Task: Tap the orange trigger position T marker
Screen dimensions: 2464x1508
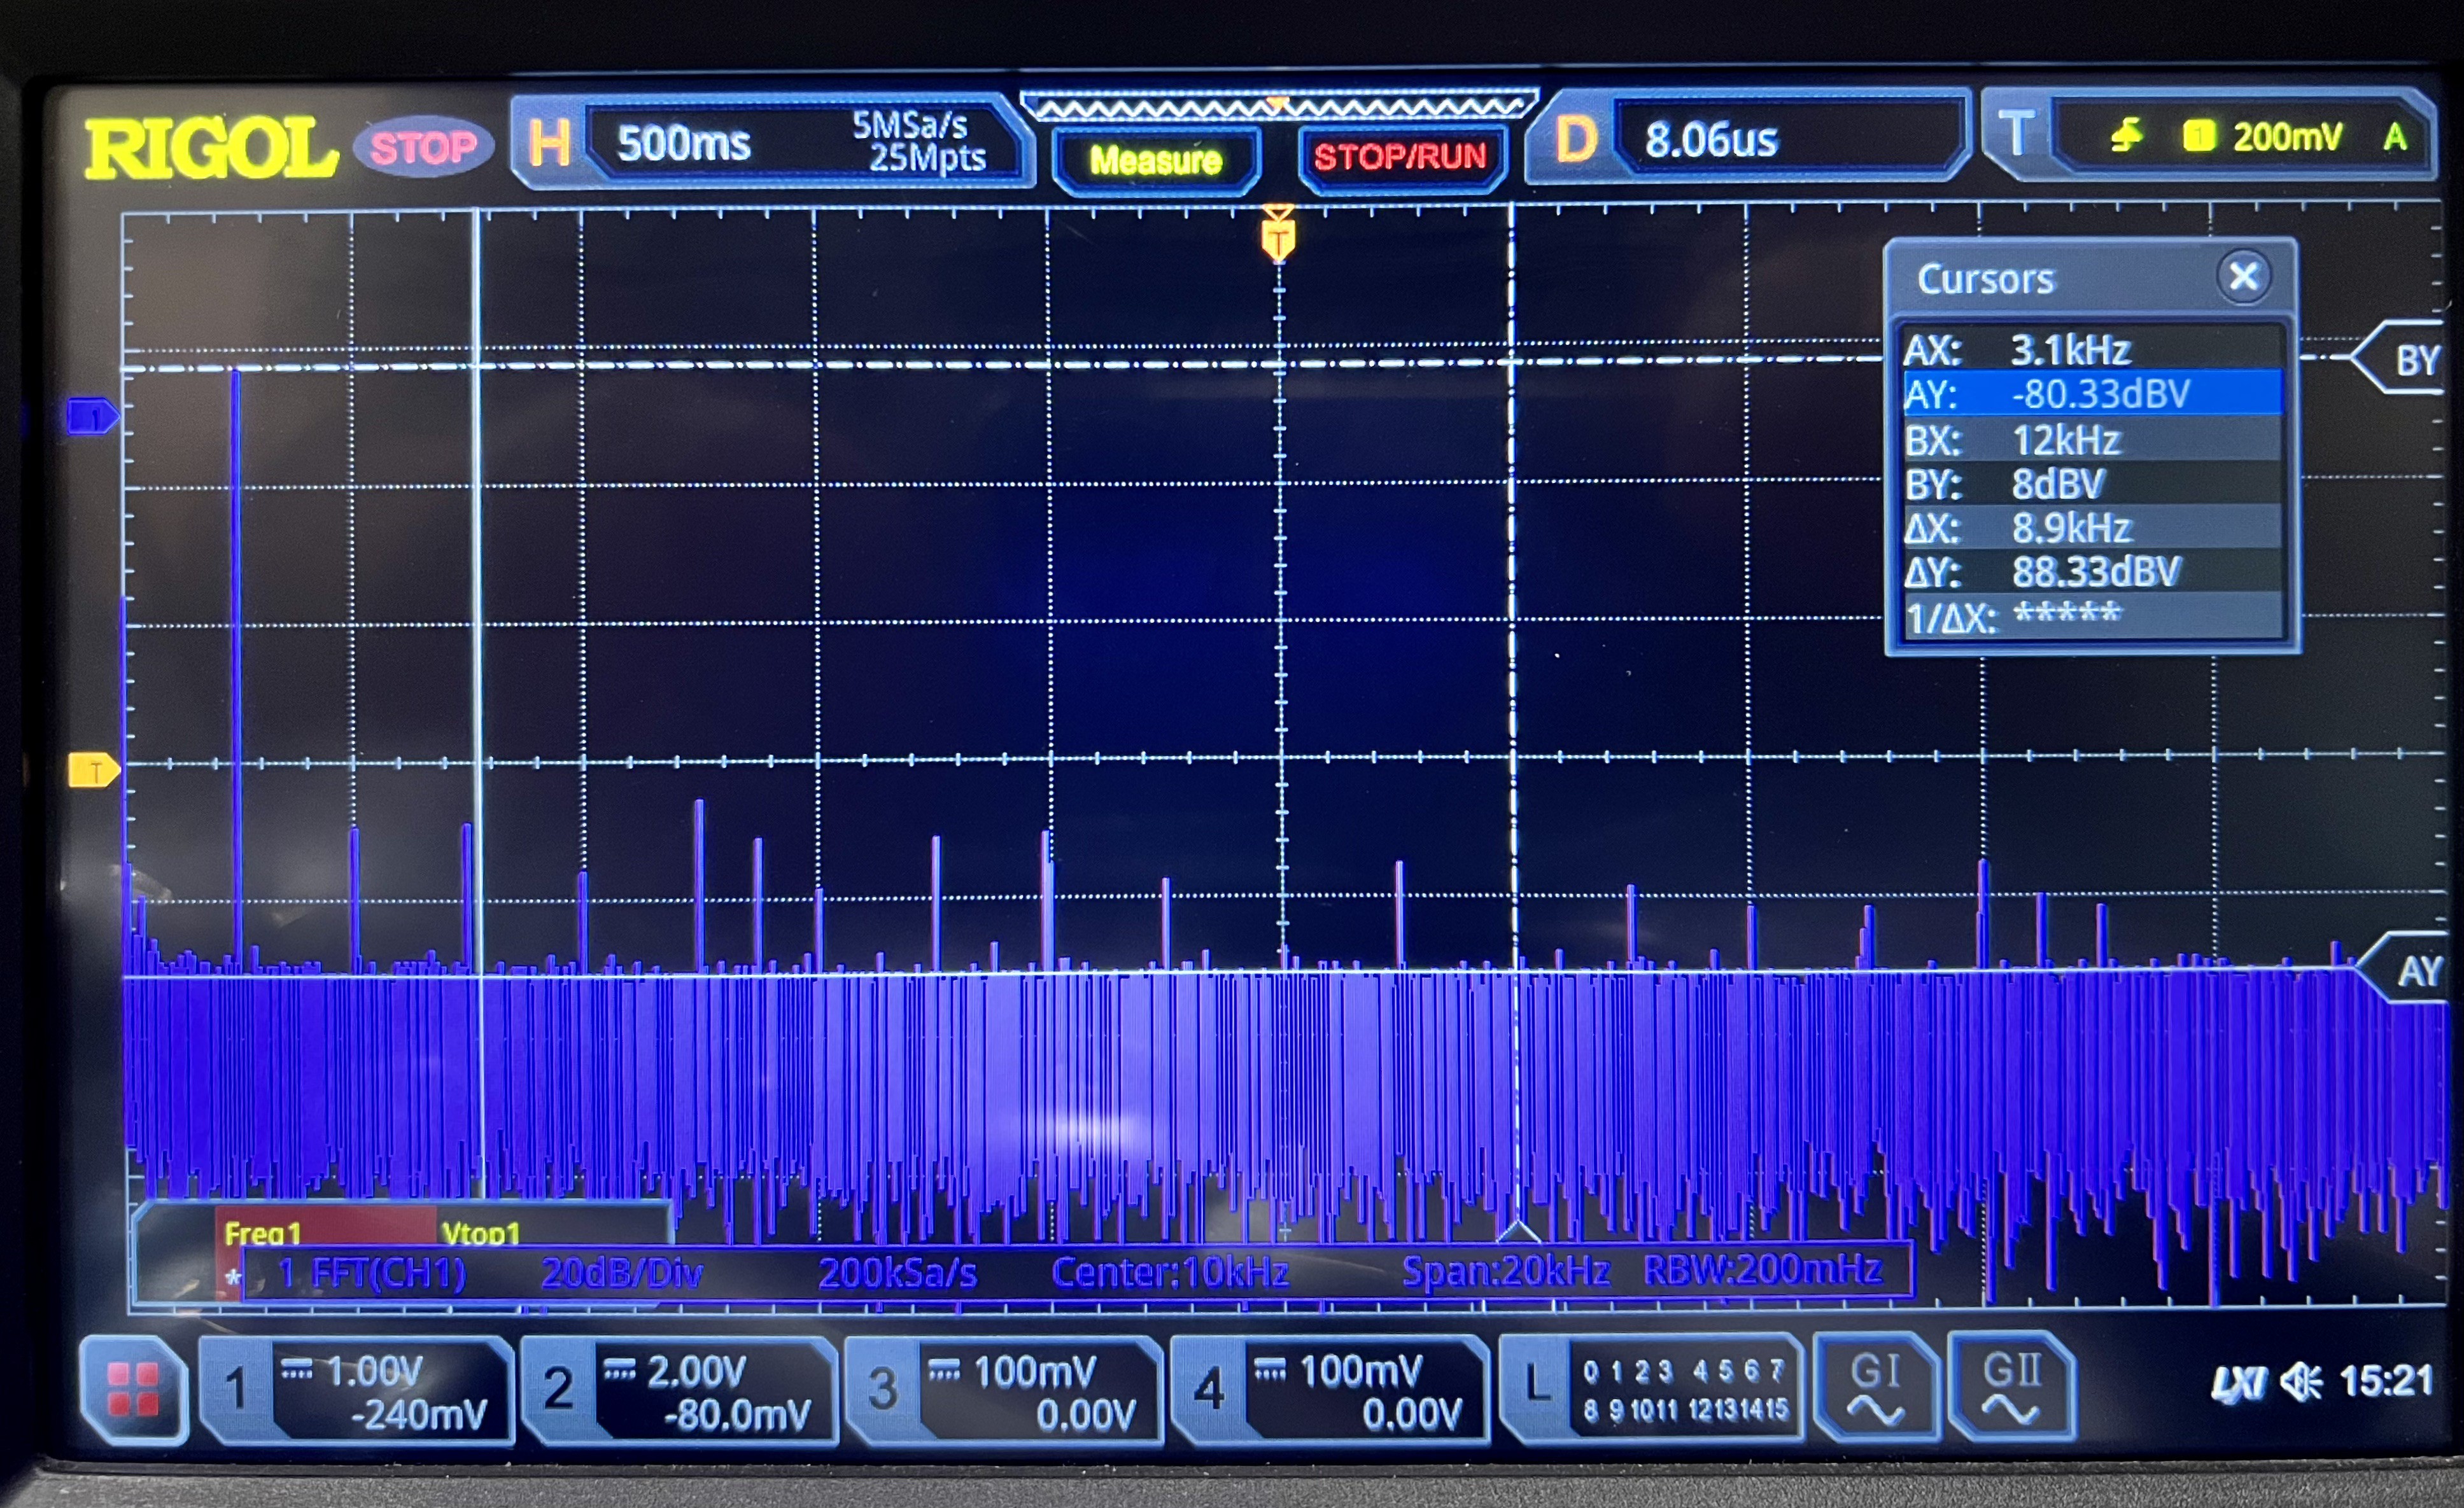Action: (x=1278, y=235)
